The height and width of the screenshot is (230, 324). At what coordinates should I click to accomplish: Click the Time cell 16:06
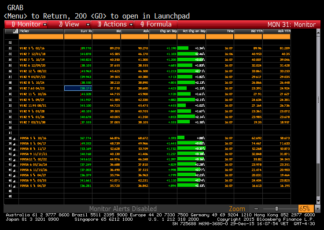pyautogui.click(x=228, y=54)
